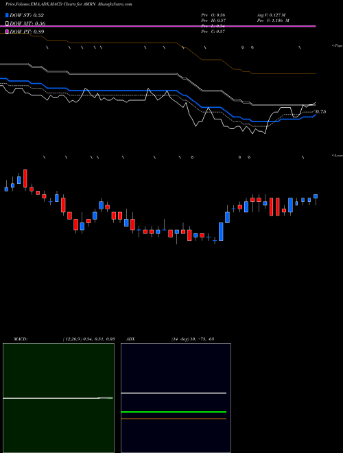Click the bright green line in the ADX panel

pos(174,412)
